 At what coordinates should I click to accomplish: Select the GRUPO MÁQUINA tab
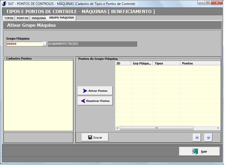pyautogui.click(x=61, y=18)
